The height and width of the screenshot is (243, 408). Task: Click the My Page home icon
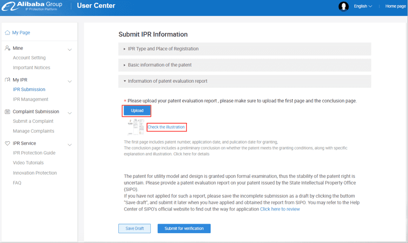coord(8,33)
